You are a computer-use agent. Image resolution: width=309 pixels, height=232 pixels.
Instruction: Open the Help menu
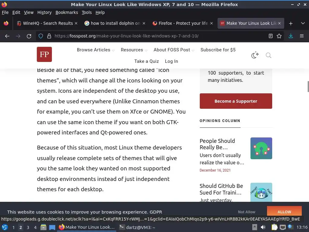[x=100, y=12]
